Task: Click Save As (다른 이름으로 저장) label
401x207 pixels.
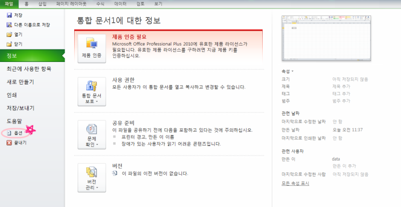Action: pos(32,25)
